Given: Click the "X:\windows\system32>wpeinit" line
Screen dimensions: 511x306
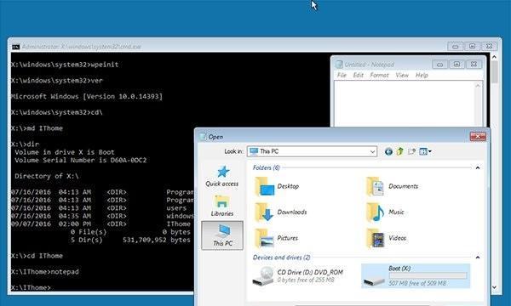Looking at the screenshot, I should coord(65,65).
